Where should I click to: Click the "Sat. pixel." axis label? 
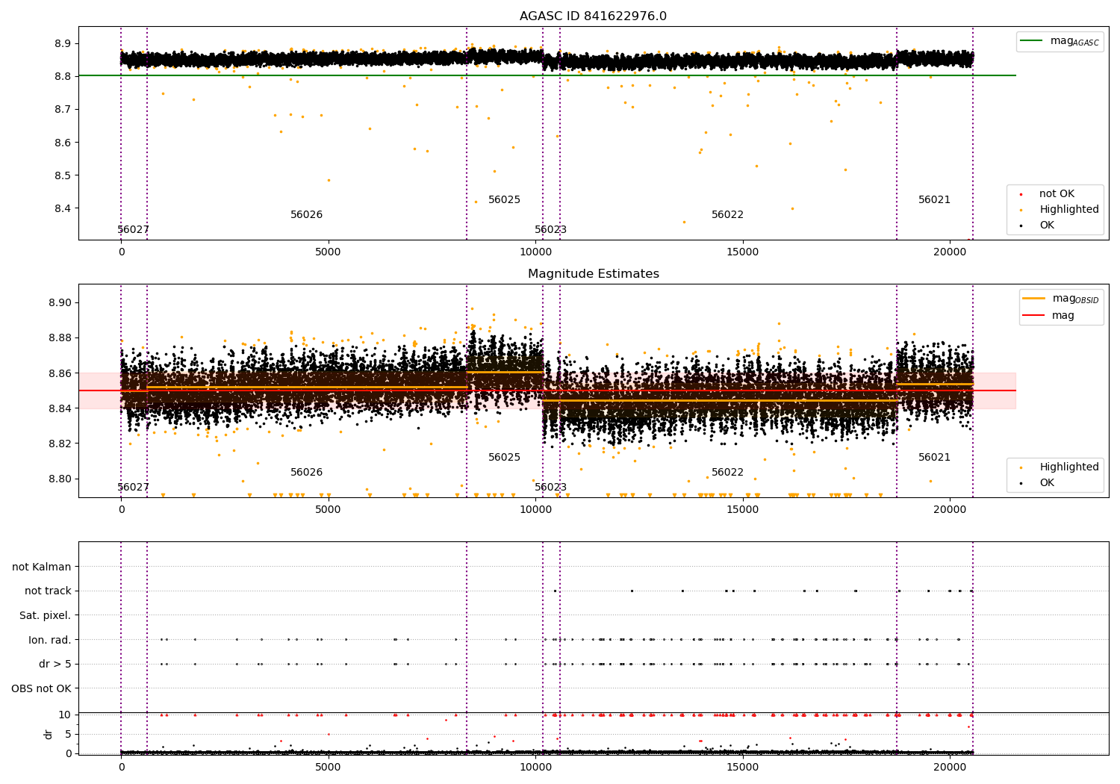(x=46, y=615)
